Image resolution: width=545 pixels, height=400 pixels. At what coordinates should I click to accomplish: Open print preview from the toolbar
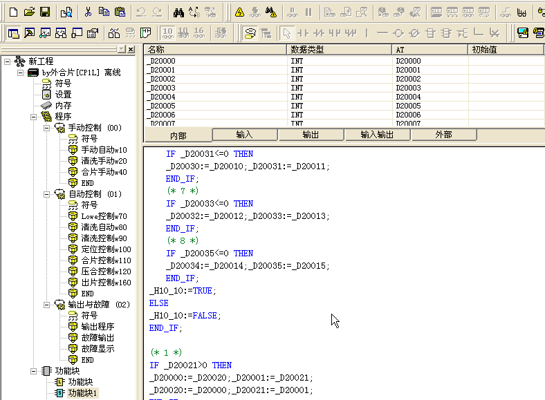tap(66, 12)
